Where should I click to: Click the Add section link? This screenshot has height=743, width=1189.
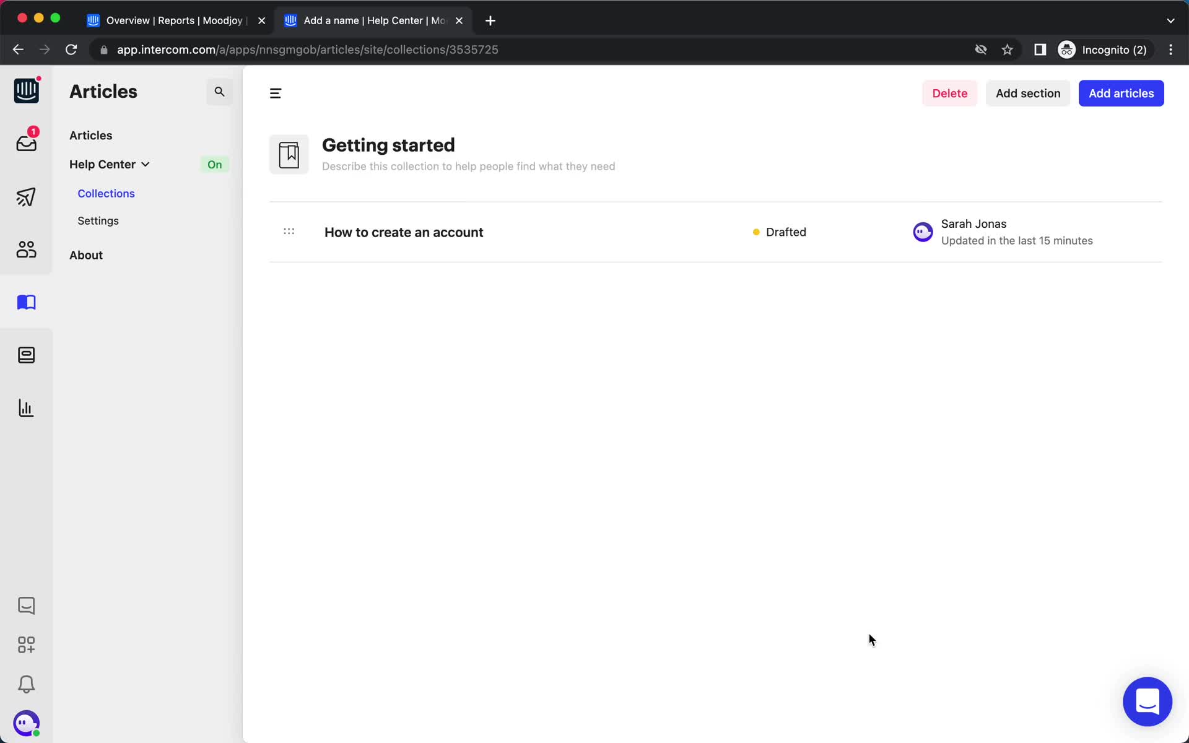click(1028, 93)
